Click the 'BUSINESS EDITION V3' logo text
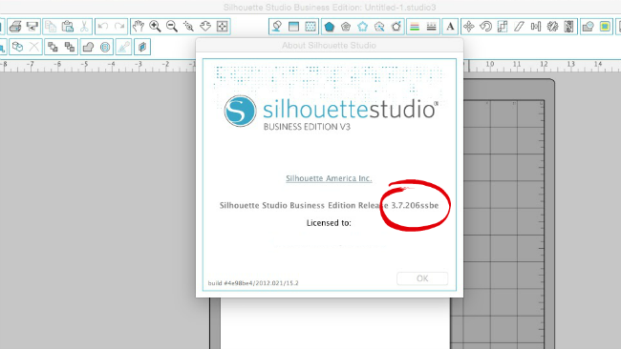The width and height of the screenshot is (621, 349). click(307, 127)
